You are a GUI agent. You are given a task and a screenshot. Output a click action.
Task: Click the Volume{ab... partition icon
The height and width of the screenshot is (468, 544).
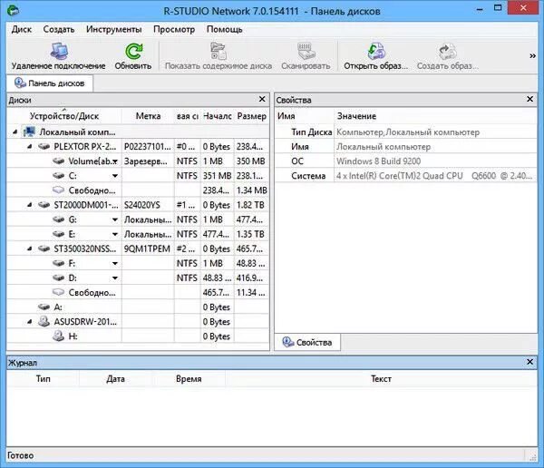(x=59, y=161)
